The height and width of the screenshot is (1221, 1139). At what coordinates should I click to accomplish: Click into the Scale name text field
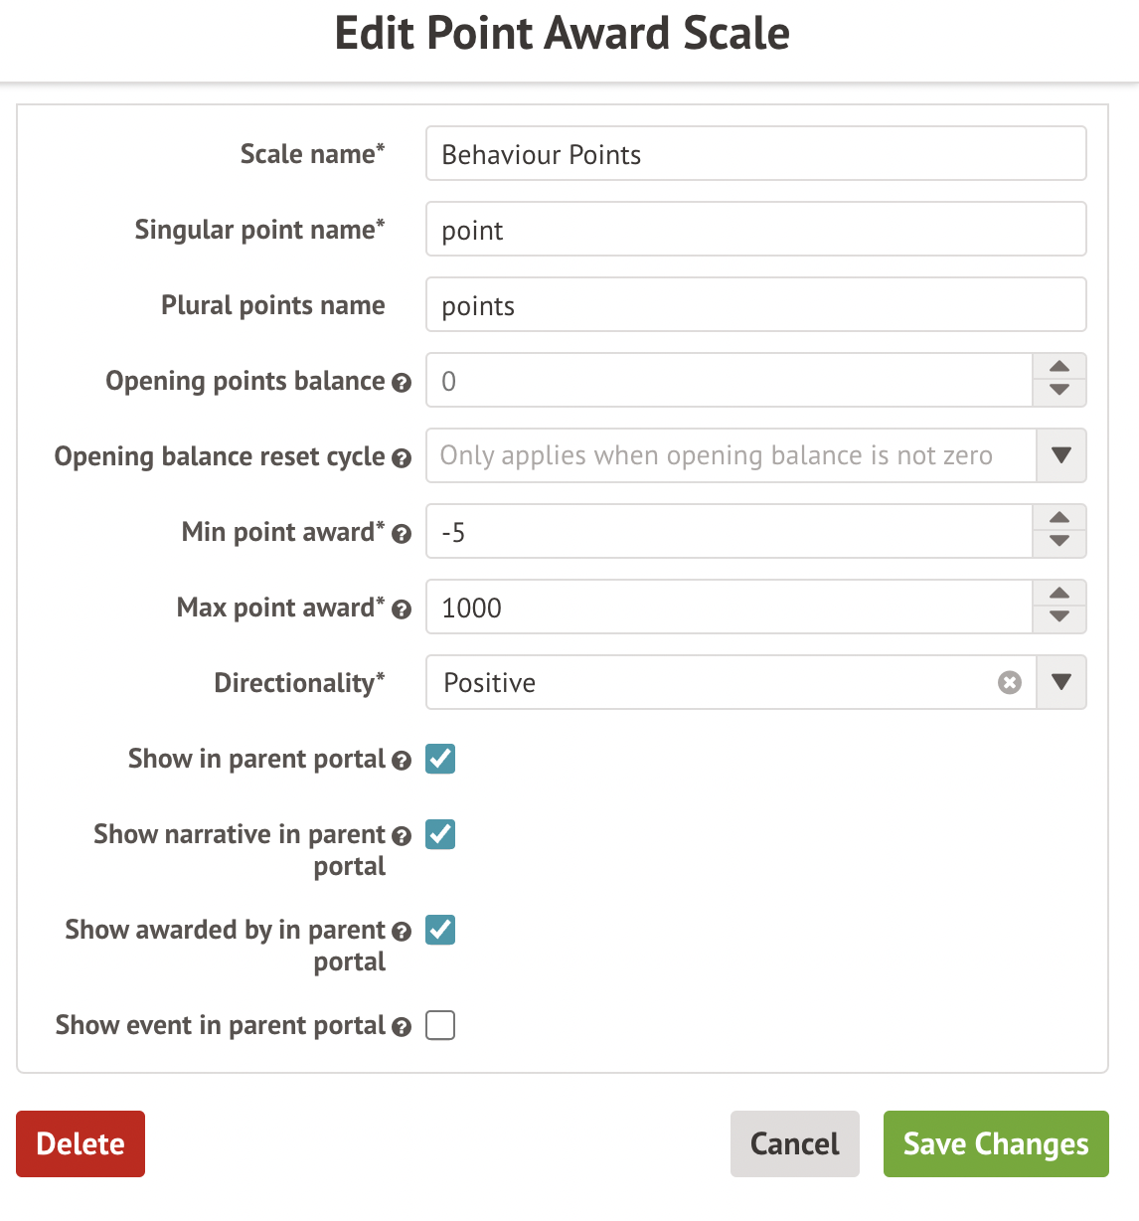point(755,154)
